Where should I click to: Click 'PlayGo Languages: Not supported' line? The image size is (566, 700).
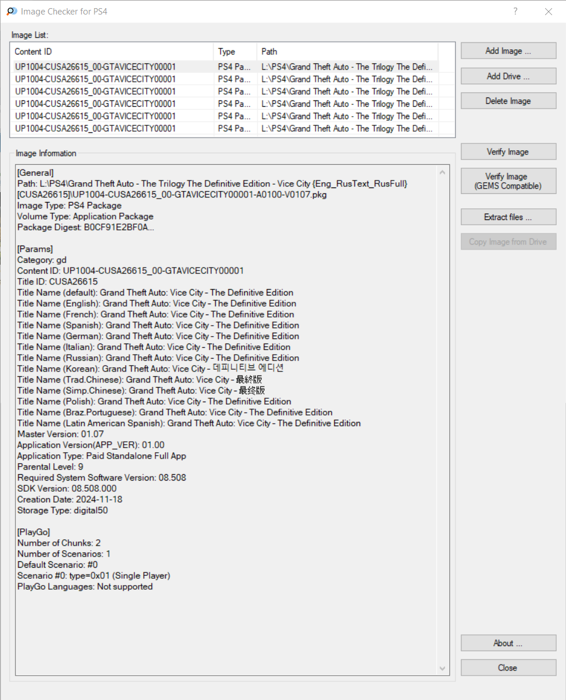(85, 587)
